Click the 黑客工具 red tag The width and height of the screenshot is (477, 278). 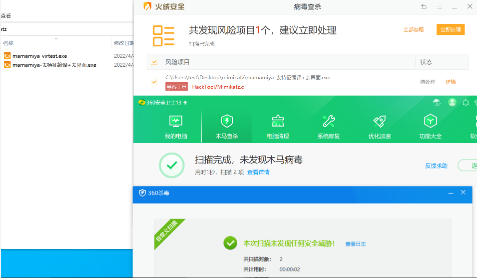(176, 87)
